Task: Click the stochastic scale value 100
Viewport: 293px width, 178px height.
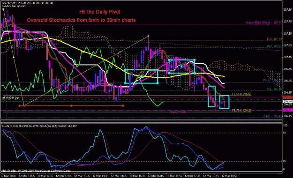Action: [x=285, y=126]
